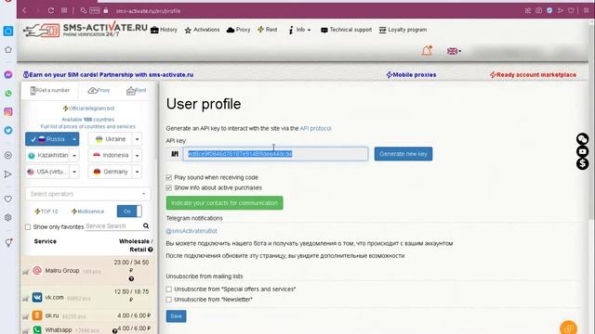The width and height of the screenshot is (595, 334).
Task: Expand the USA (virtual) dropdown arrow
Action: 74,172
